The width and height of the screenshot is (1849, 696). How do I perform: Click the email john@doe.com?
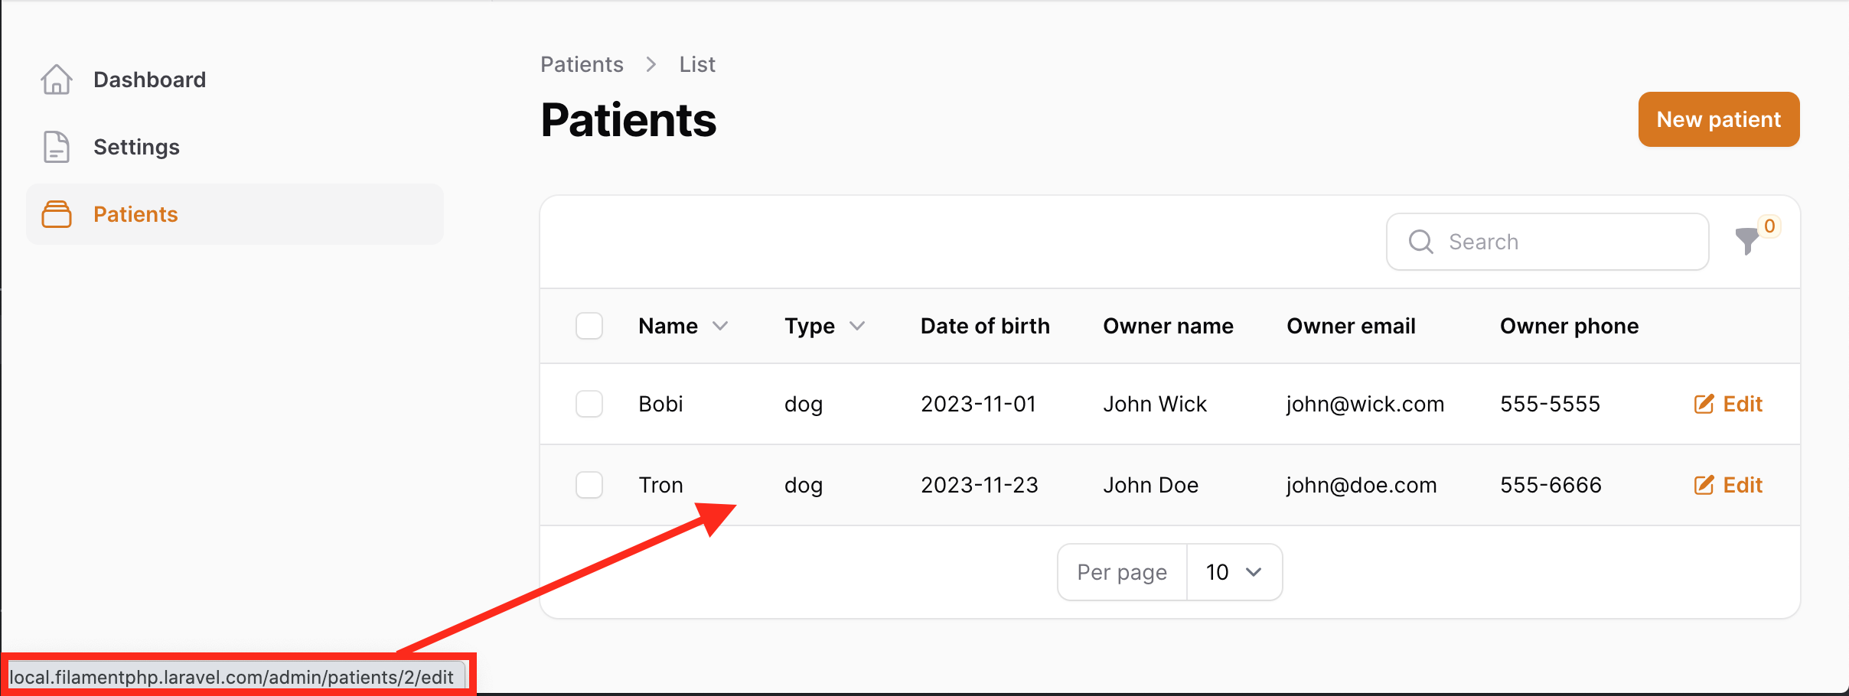pyautogui.click(x=1361, y=485)
